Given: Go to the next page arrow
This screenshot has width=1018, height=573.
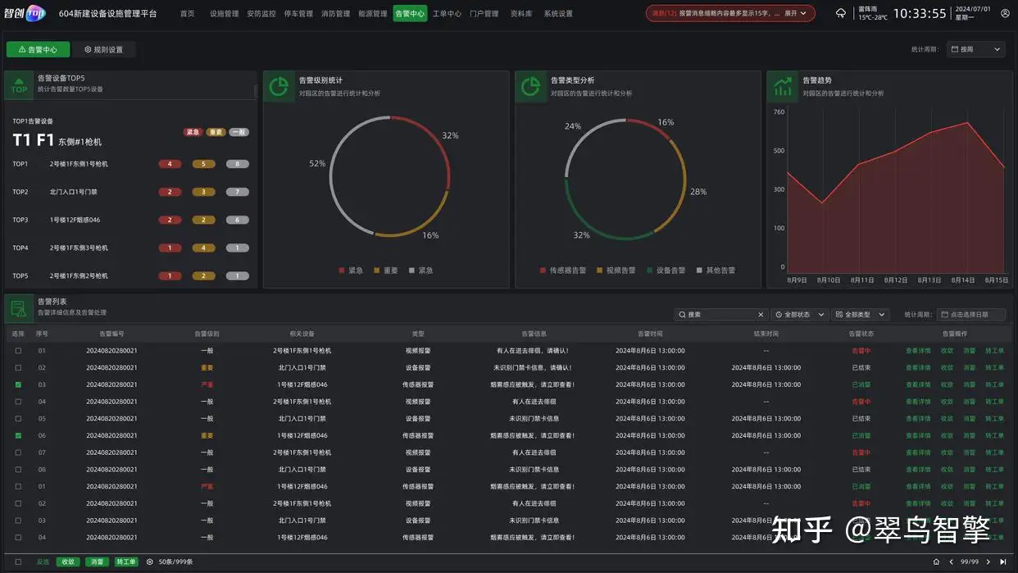Looking at the screenshot, I should [988, 562].
